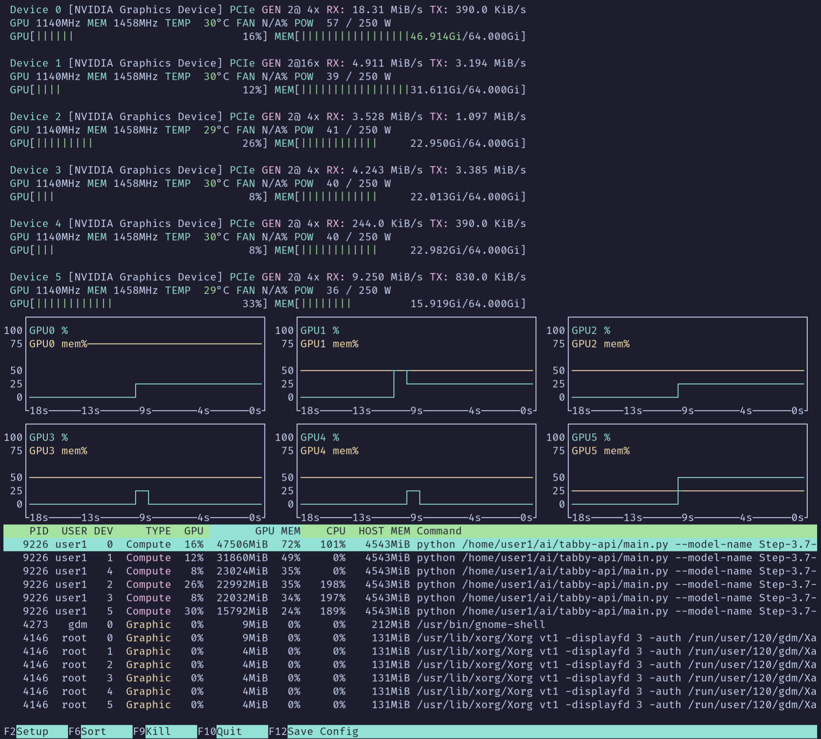
Task: Select the python process using 31860MiB
Action: pos(410,557)
